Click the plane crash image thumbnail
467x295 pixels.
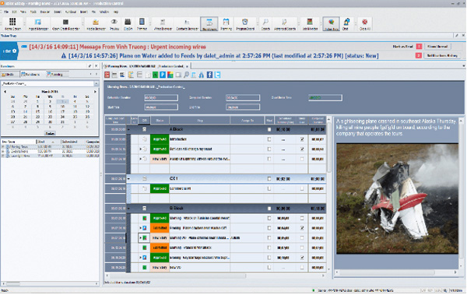point(397,198)
